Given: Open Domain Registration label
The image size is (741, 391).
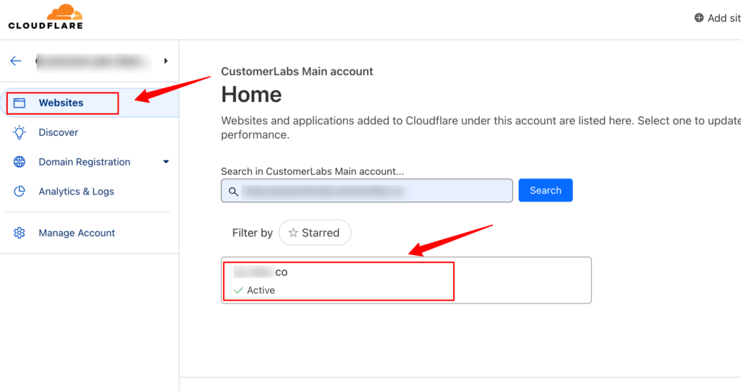Looking at the screenshot, I should 85,162.
